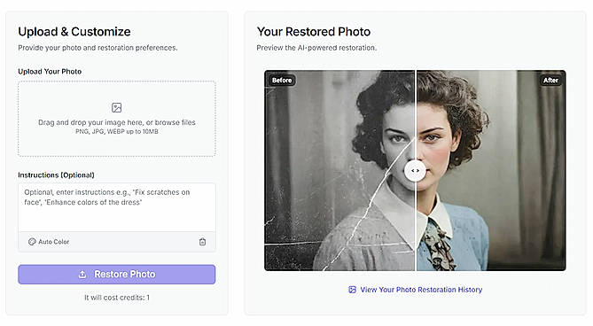Click 'Provide your photo and restoration preferences' text

point(98,48)
